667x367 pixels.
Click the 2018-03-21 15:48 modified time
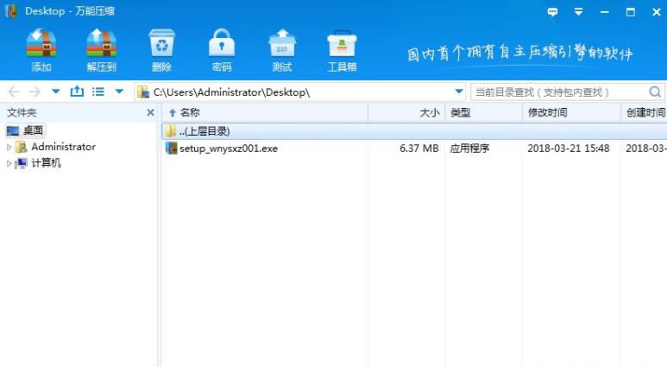tap(569, 149)
